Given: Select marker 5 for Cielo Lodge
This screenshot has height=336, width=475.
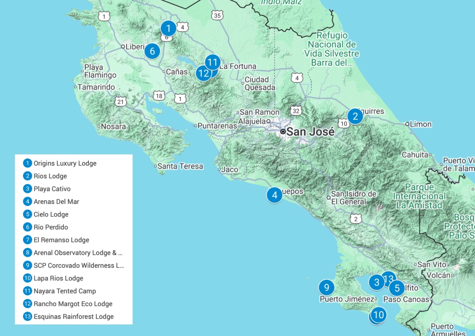Looking at the screenshot, I should 397,288.
